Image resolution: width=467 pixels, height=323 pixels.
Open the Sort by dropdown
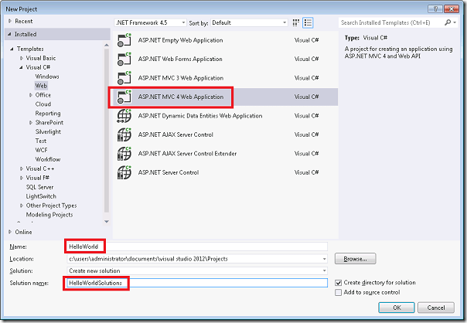pos(244,23)
